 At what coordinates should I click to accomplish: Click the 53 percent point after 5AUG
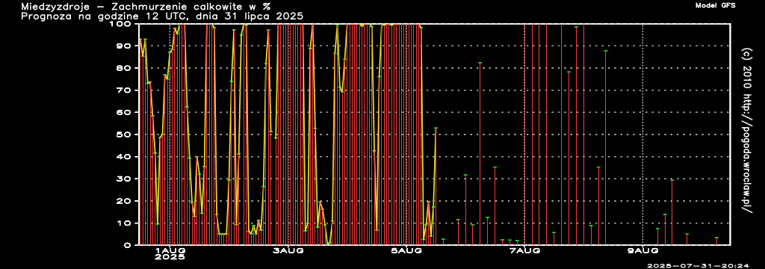436,128
